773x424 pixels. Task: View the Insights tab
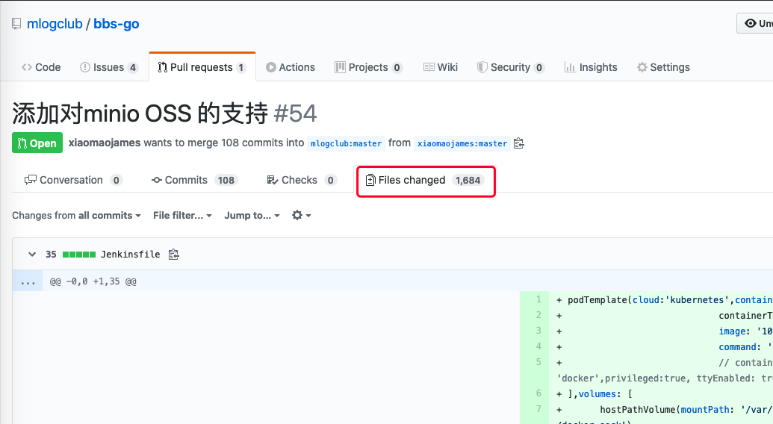pyautogui.click(x=591, y=67)
